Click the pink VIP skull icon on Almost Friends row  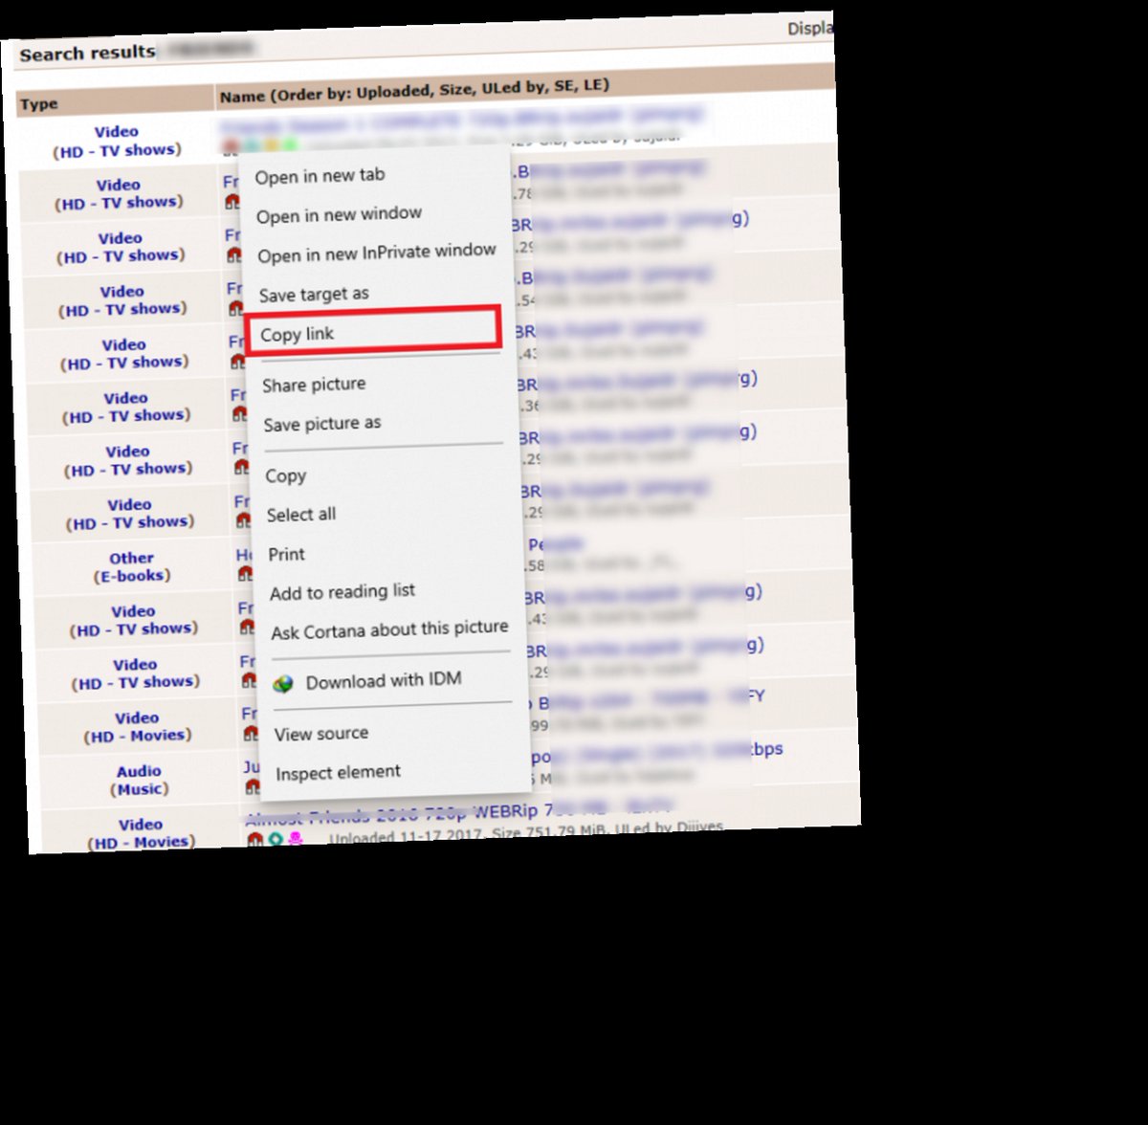[293, 838]
